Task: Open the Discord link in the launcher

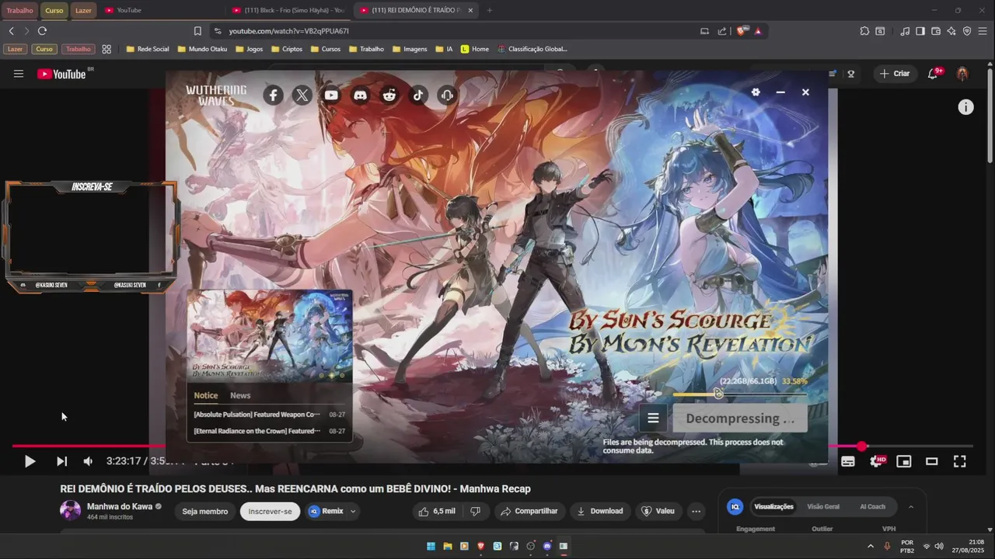Action: click(x=360, y=95)
